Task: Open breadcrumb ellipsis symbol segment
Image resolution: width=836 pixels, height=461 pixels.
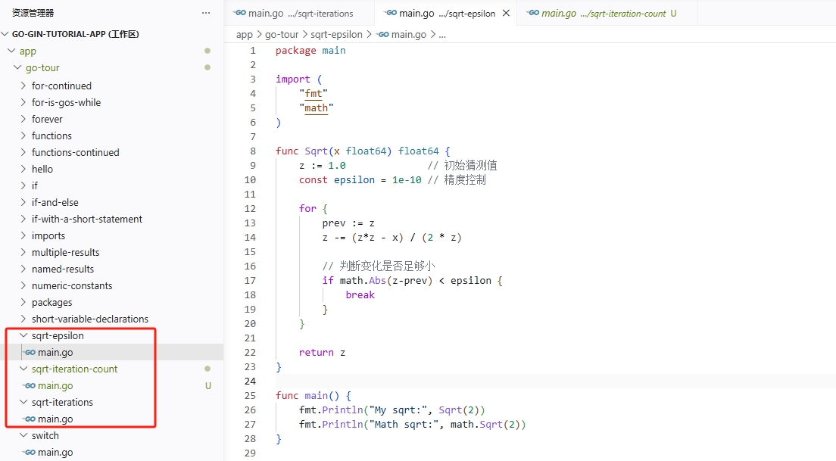Action: click(x=442, y=35)
